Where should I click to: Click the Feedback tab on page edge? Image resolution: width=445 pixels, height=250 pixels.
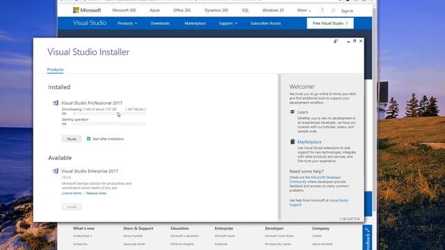[367, 238]
